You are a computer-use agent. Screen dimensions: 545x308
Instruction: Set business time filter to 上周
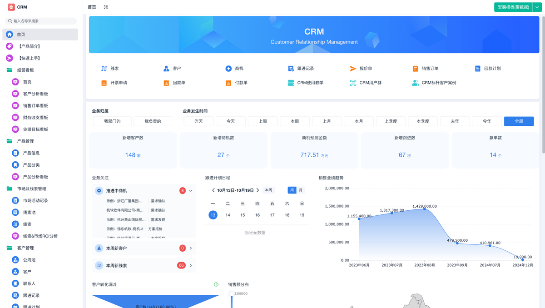(263, 121)
